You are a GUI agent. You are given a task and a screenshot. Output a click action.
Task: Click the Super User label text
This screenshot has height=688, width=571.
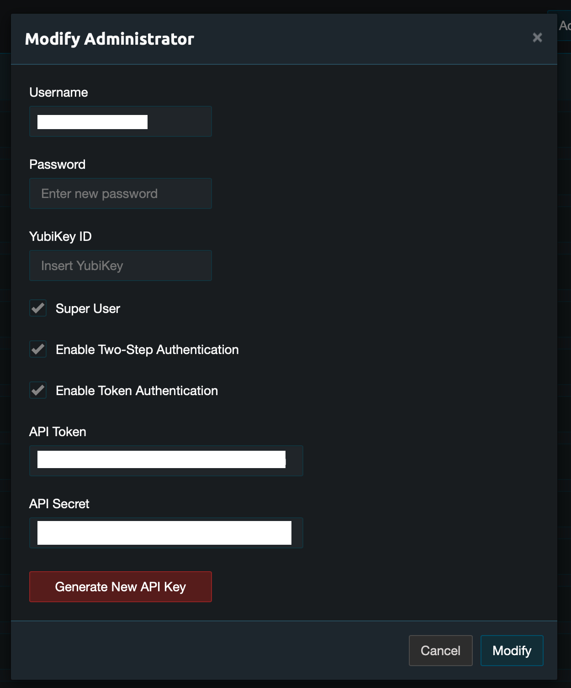pyautogui.click(x=88, y=308)
